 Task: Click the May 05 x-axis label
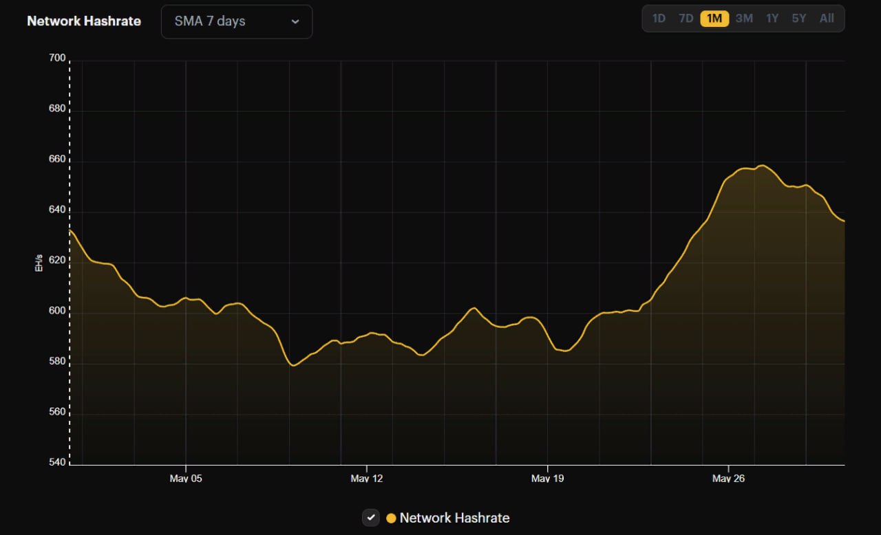[186, 478]
